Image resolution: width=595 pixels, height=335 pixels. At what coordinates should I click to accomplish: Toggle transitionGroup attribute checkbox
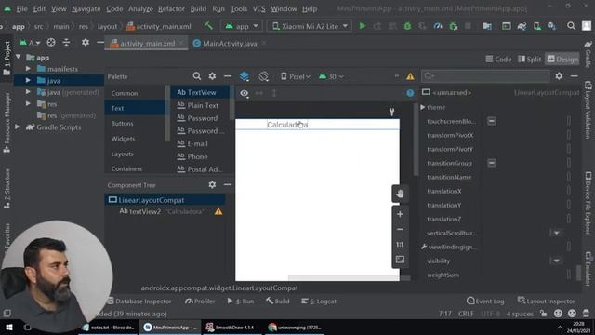[x=492, y=163]
